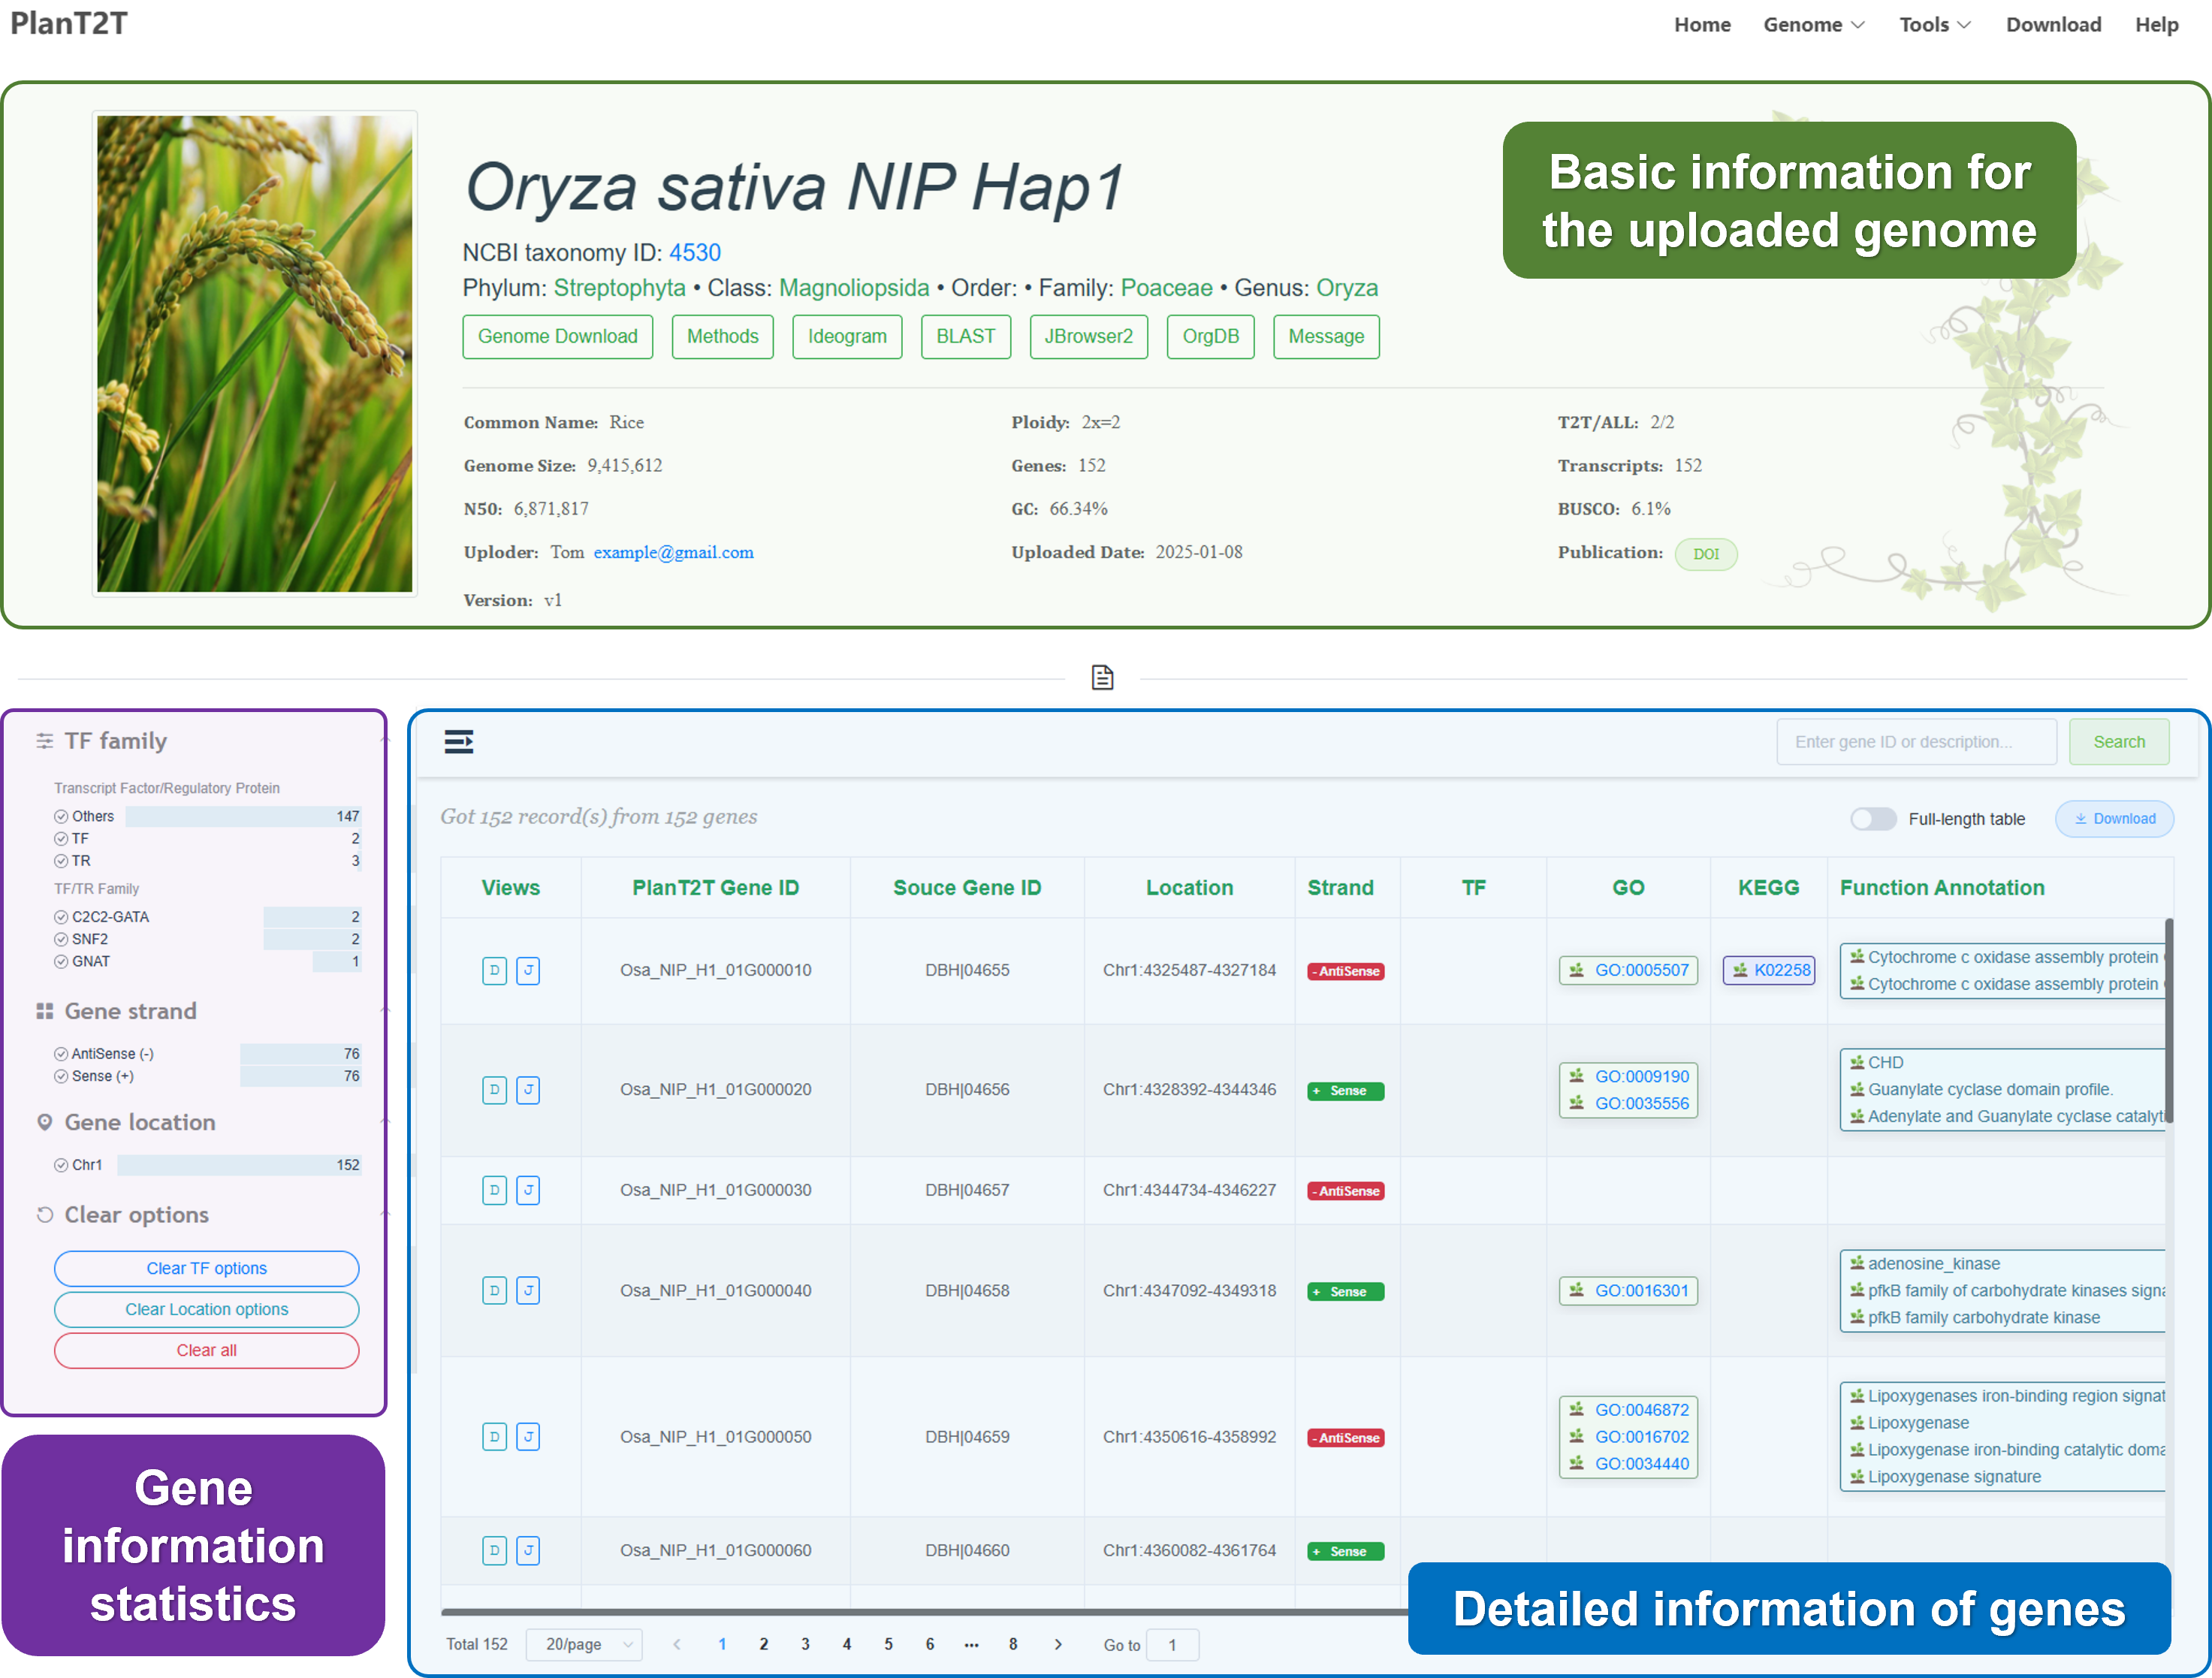This screenshot has width=2212, height=1678.
Task: Go to the Download menu item
Action: [2053, 25]
